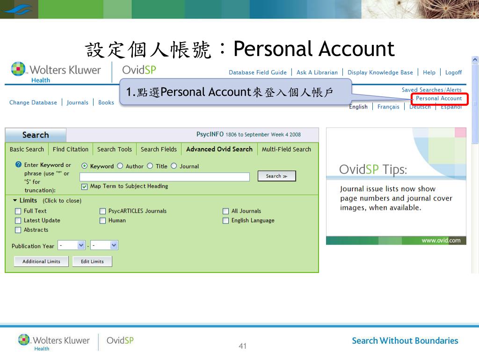The height and width of the screenshot is (359, 479).
Task: Check the Abstracts limit
Action: [x=18, y=230]
